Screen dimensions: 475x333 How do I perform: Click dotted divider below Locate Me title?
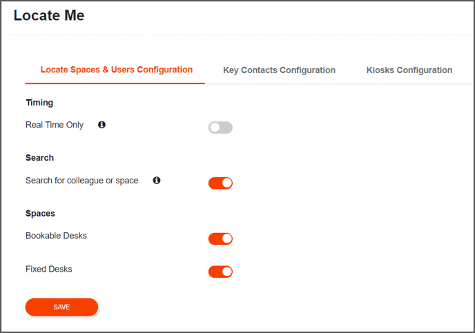237,35
